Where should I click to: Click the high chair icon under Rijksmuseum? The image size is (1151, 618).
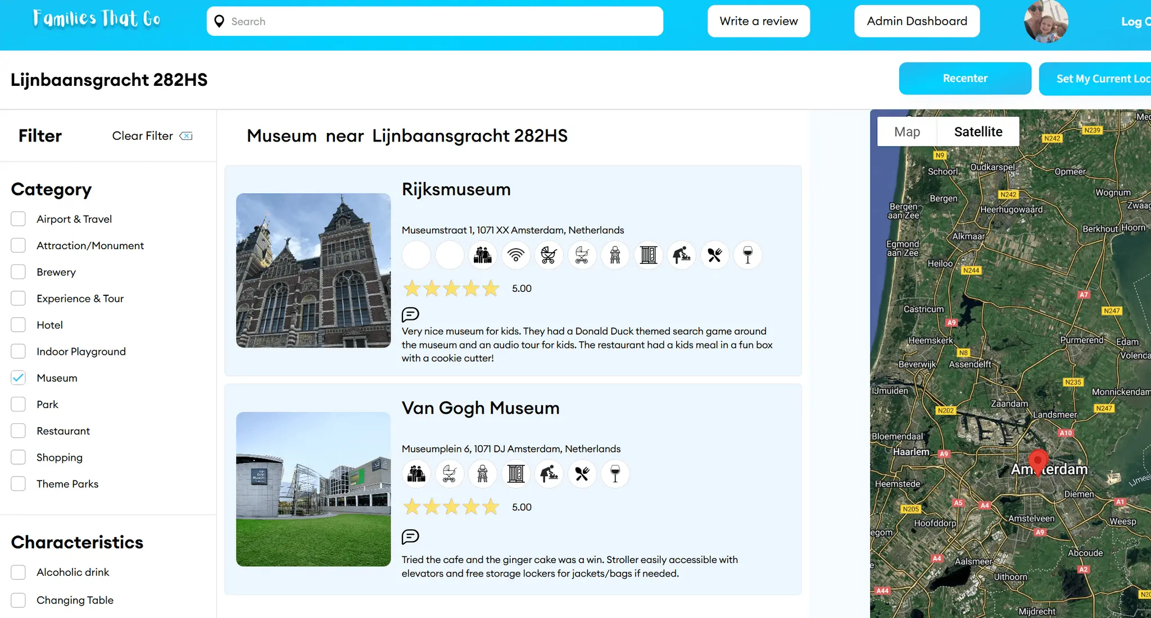[x=615, y=255]
